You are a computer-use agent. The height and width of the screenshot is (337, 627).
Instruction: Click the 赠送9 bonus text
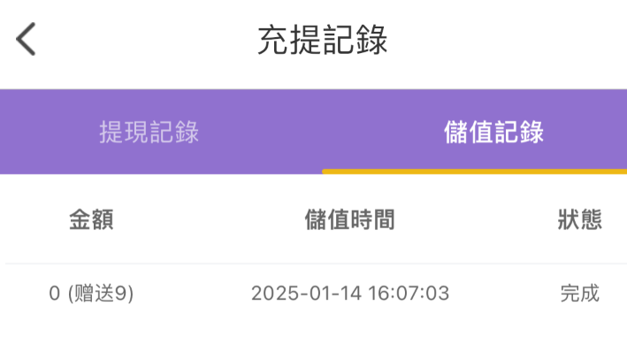coord(101,293)
